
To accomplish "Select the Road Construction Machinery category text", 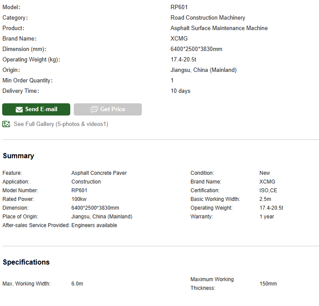I will (208, 18).
